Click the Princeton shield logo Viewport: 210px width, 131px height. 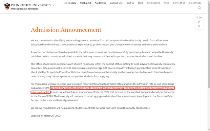[7, 7]
